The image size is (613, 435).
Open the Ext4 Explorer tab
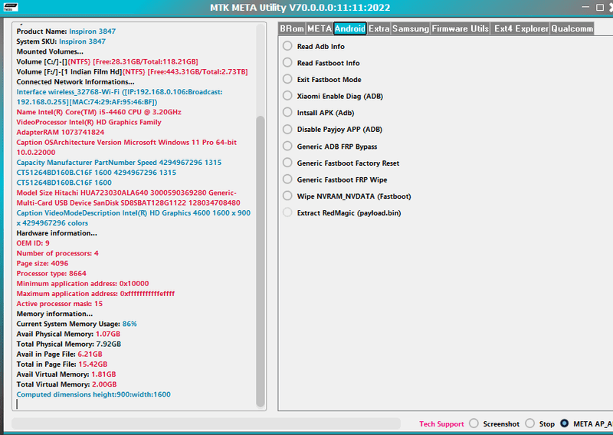tap(521, 28)
